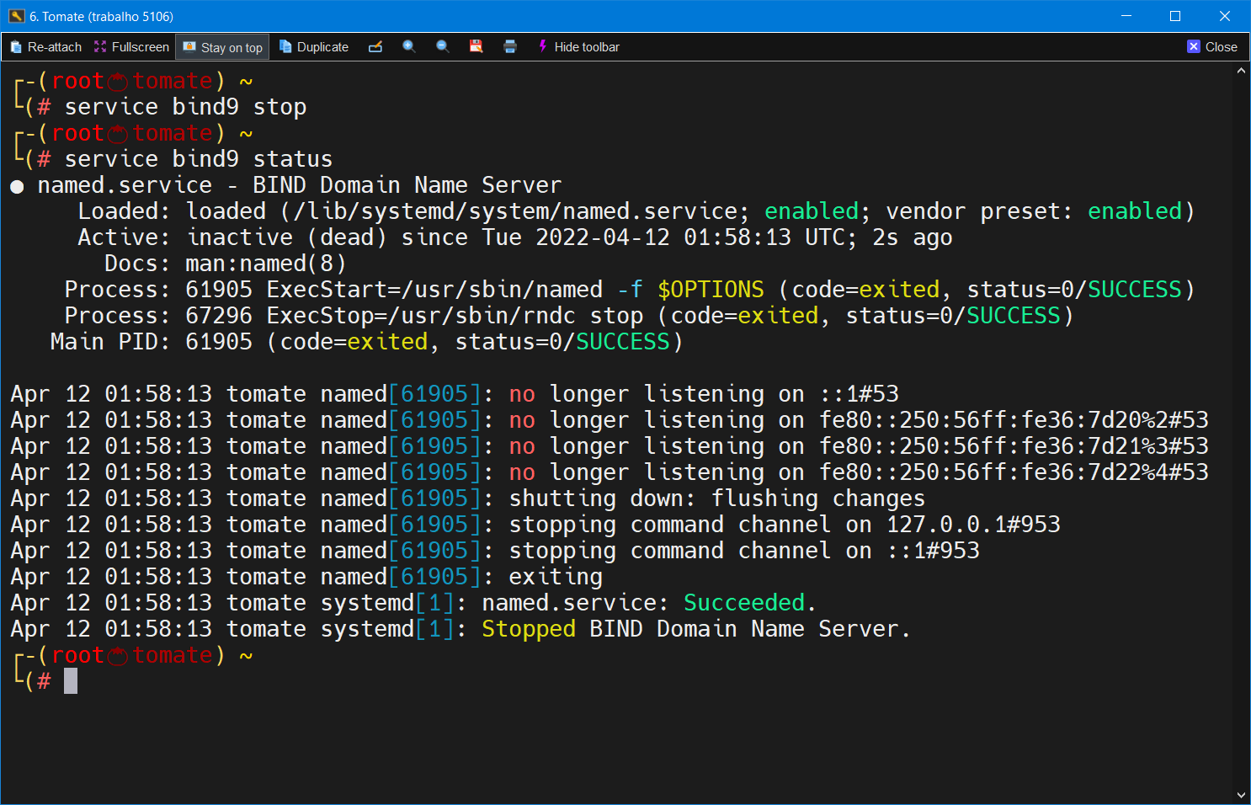Click the lightning bolt icon
1251x805 pixels.
[x=542, y=47]
